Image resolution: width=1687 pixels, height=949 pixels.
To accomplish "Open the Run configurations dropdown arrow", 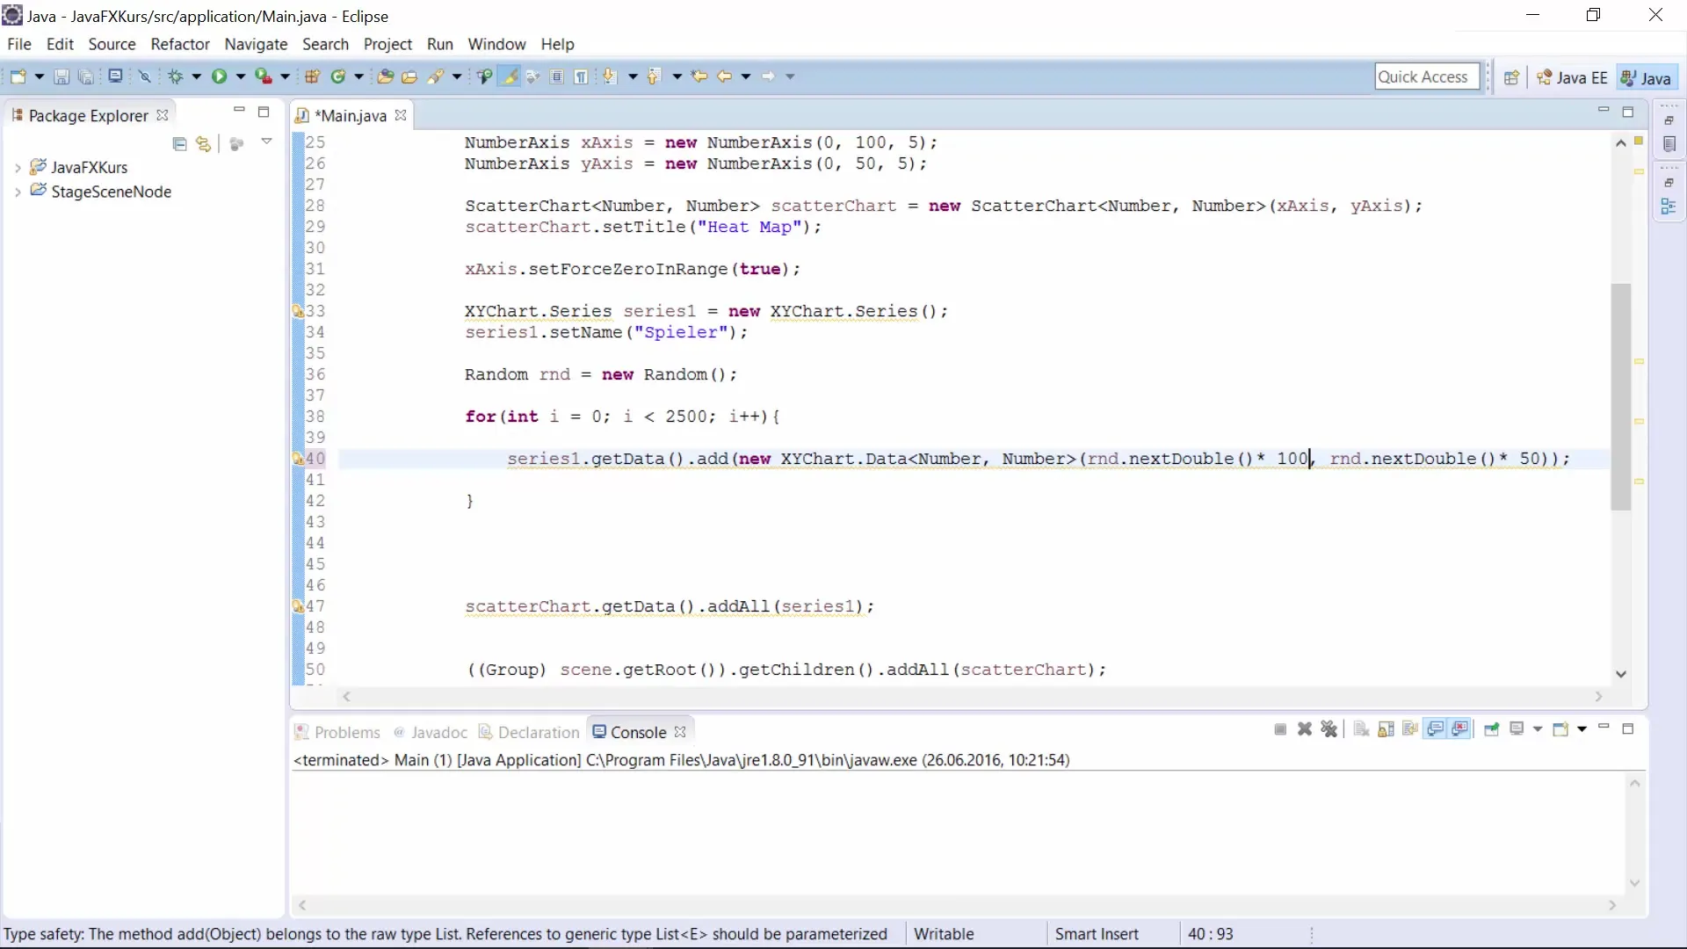I will [240, 76].
